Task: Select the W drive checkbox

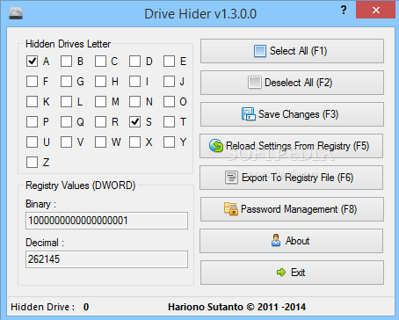Action: point(100,142)
